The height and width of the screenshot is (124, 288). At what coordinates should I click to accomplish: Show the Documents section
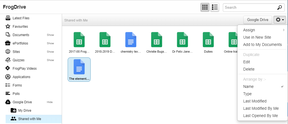click(50, 35)
